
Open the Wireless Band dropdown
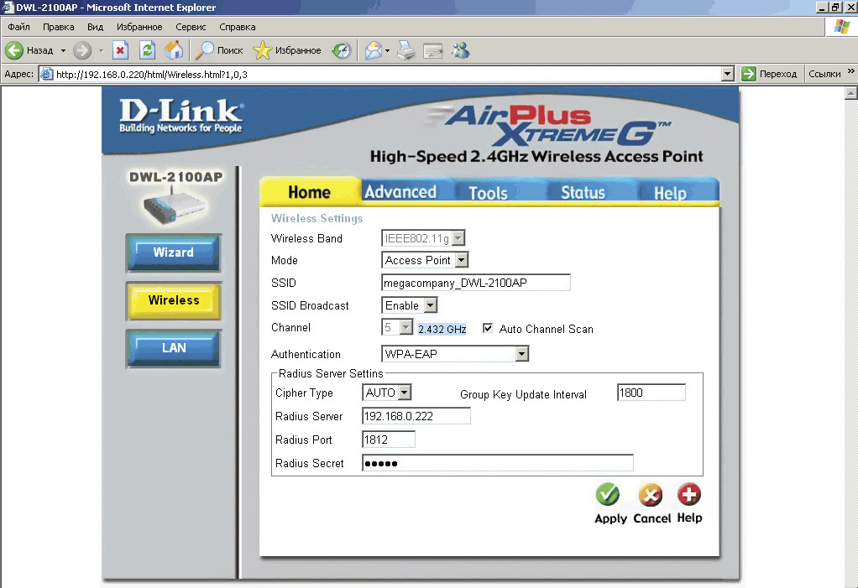(423, 238)
